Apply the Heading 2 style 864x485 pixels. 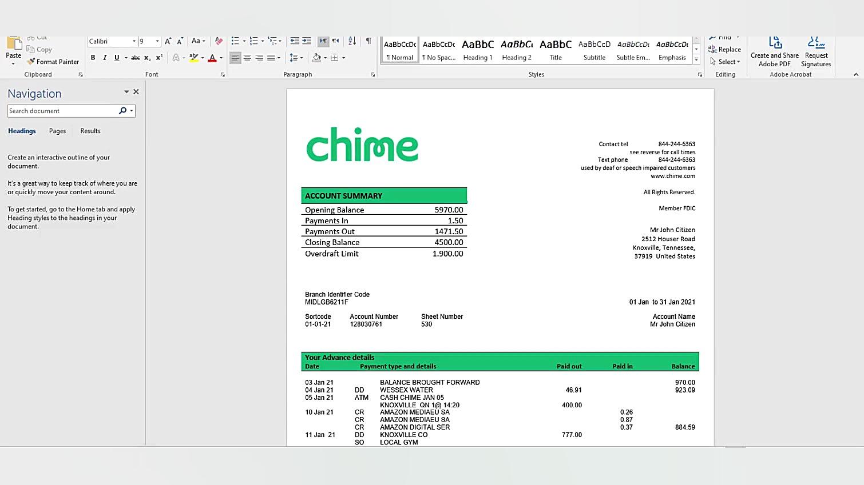[x=517, y=50]
